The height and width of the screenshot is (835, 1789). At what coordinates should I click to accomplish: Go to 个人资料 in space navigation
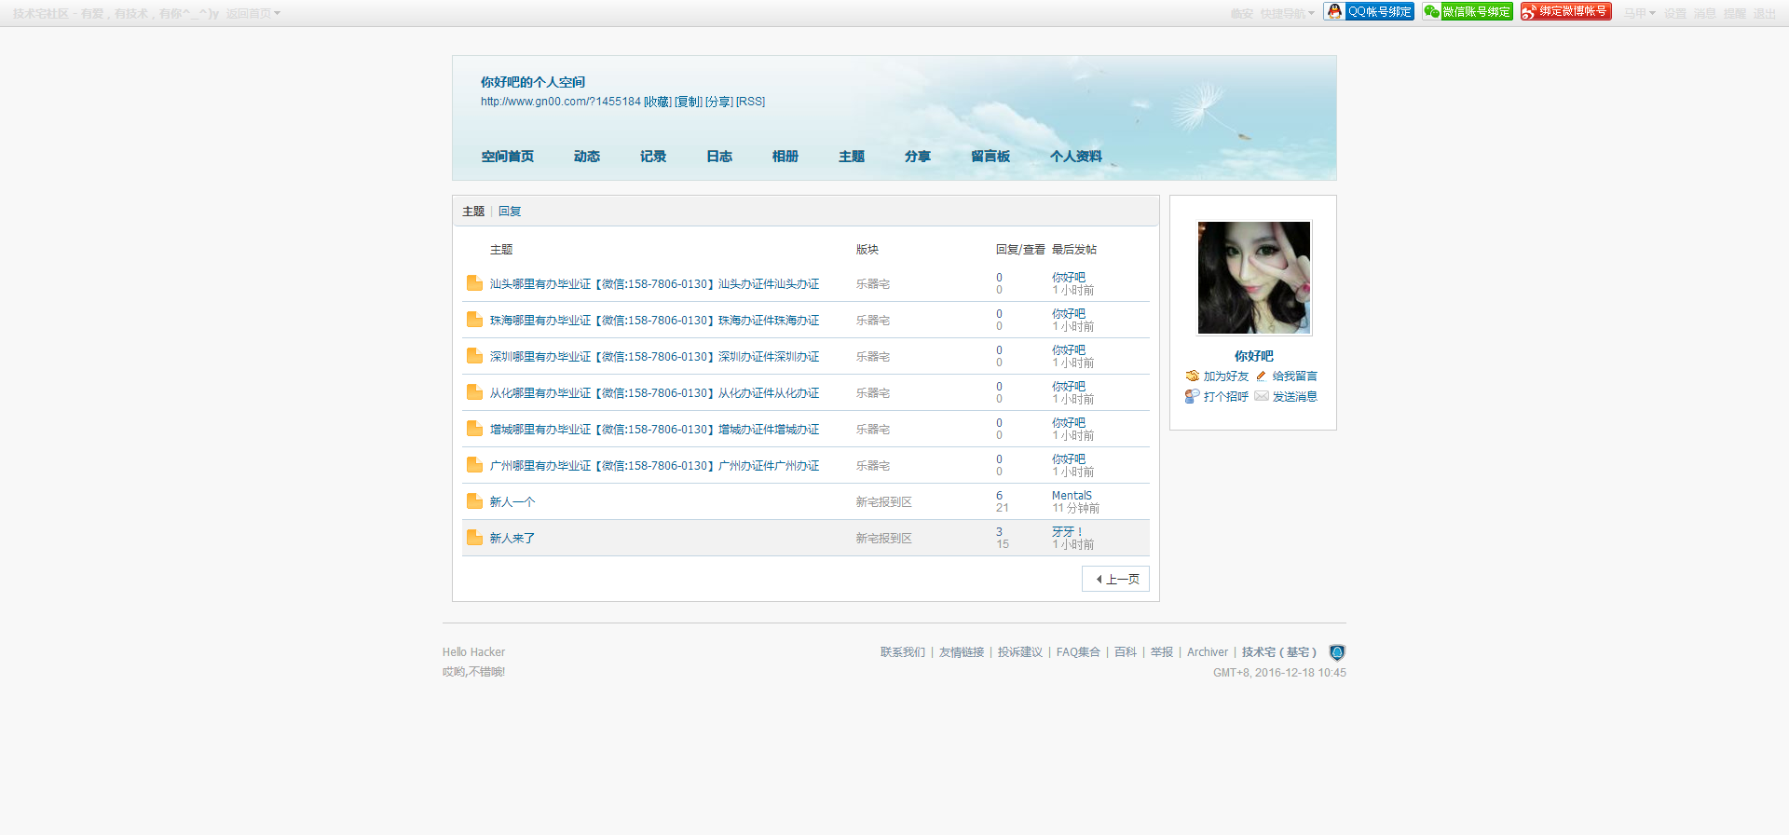[1075, 157]
